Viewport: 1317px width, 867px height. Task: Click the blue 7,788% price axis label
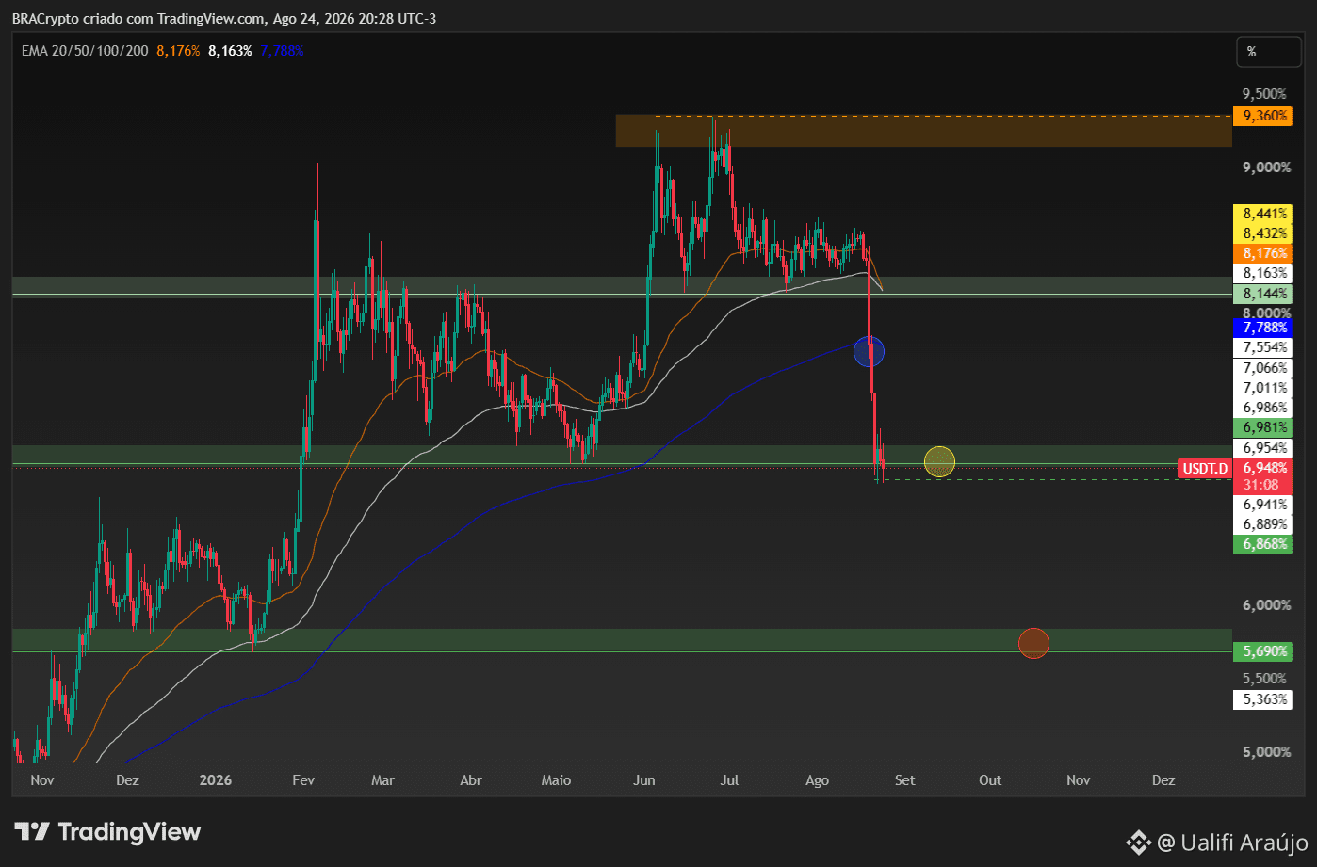pyautogui.click(x=1261, y=328)
